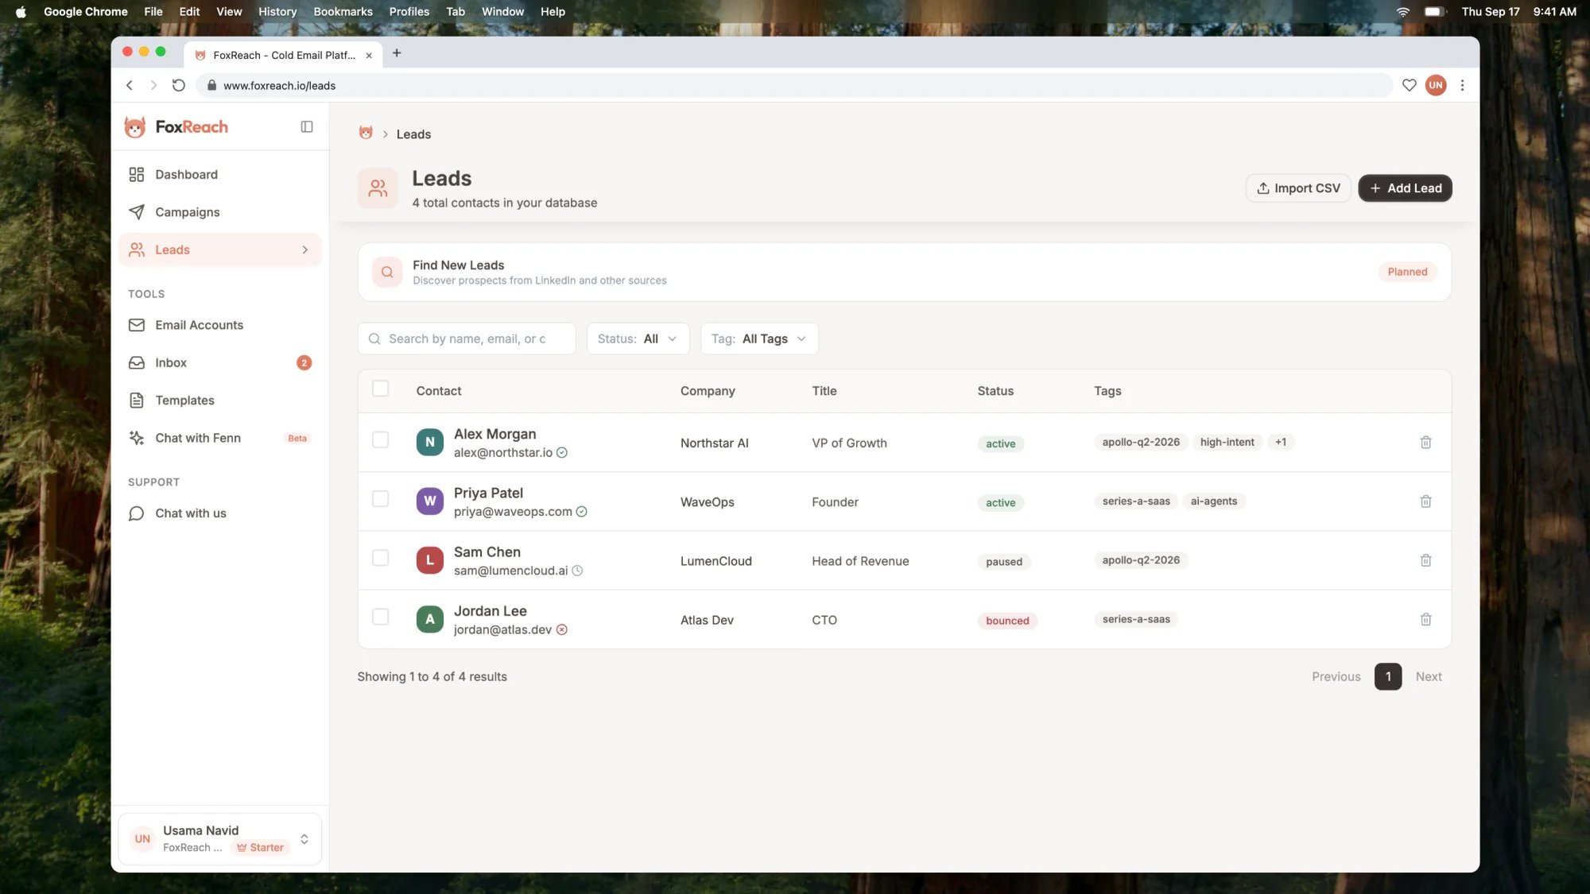Delete the Alex Morgan lead
Image resolution: width=1590 pixels, height=894 pixels.
1425,443
